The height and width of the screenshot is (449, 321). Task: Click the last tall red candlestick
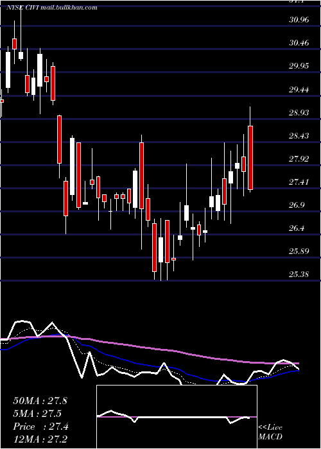250,158
